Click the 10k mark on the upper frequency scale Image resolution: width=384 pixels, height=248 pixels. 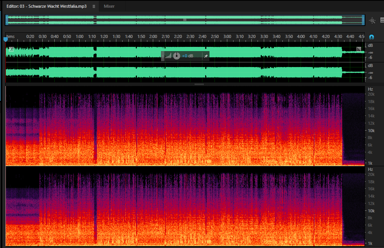[371, 131]
